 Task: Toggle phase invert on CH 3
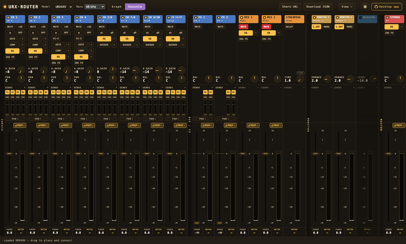[56, 33]
